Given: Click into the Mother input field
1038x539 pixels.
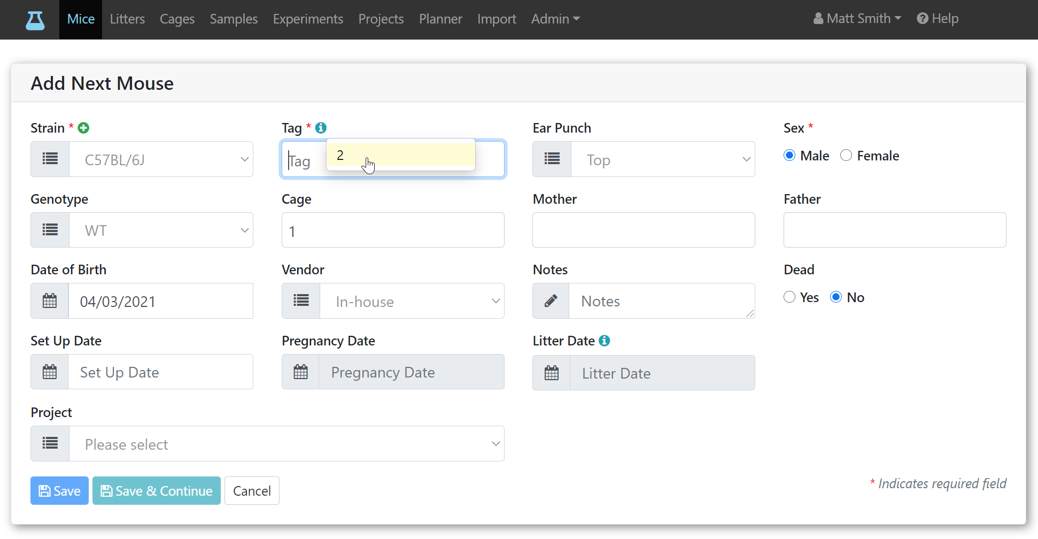Looking at the screenshot, I should coord(644,230).
